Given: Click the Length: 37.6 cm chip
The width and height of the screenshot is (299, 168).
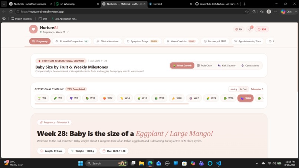Looking at the screenshot, I should 52,151.
